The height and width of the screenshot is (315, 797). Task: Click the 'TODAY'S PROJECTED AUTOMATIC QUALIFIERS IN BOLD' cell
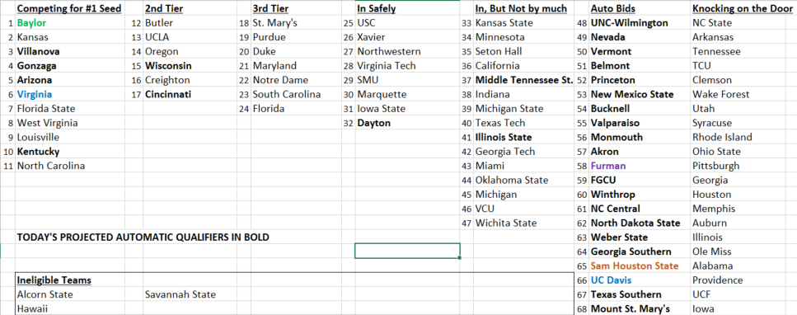point(143,237)
